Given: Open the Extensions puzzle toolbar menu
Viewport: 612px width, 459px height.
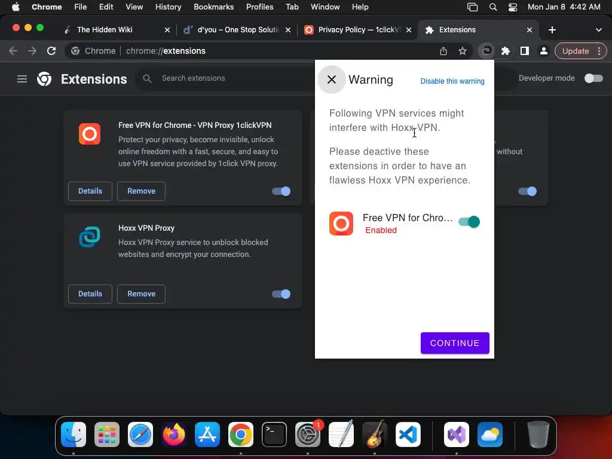Looking at the screenshot, I should 506,51.
